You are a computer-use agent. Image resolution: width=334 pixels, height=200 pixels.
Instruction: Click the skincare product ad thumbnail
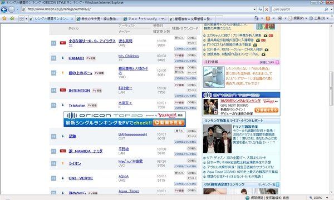[214, 77]
